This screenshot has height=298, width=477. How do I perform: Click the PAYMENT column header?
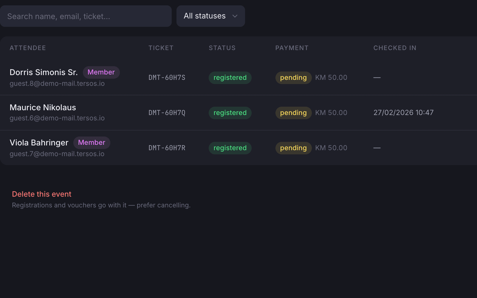click(x=292, y=48)
